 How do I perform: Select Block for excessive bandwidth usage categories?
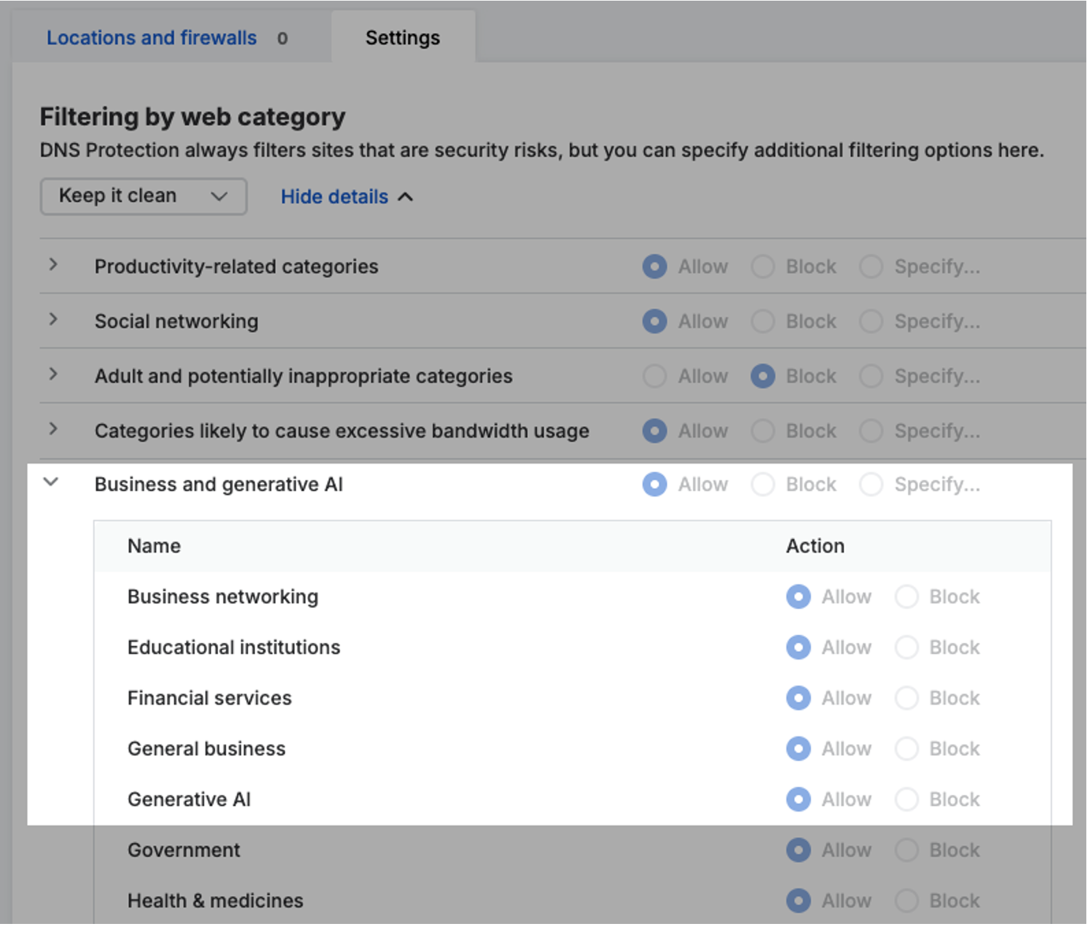click(x=762, y=431)
